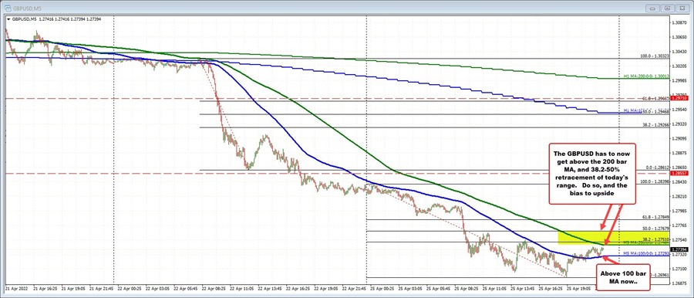Screen dimensions: 694x298
Task: Click the M5 MA:100:0:0: 1.27293 label
Action: 645,254
